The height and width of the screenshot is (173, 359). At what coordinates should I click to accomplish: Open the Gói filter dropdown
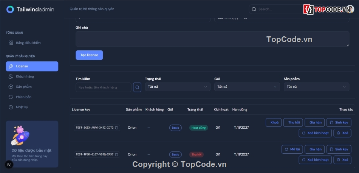tap(247, 87)
